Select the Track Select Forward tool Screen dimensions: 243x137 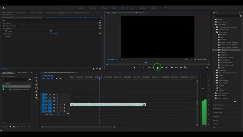(x=36, y=78)
